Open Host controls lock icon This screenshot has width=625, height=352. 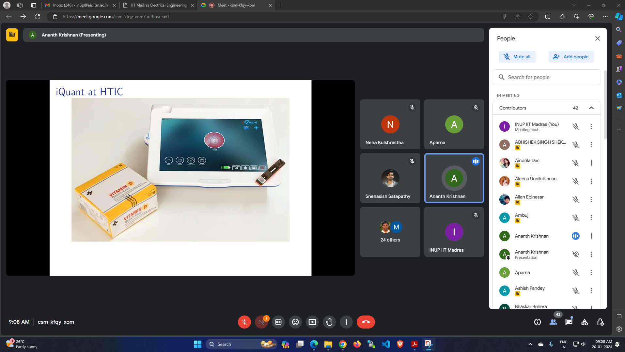[x=600, y=322]
